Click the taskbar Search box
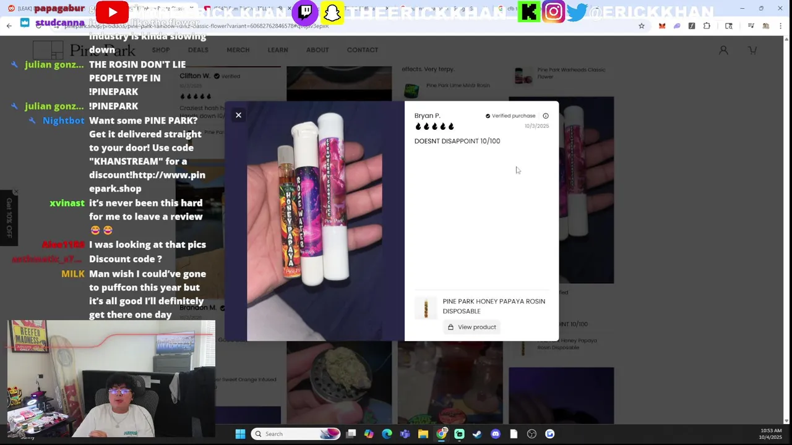The height and width of the screenshot is (445, 792). click(297, 434)
